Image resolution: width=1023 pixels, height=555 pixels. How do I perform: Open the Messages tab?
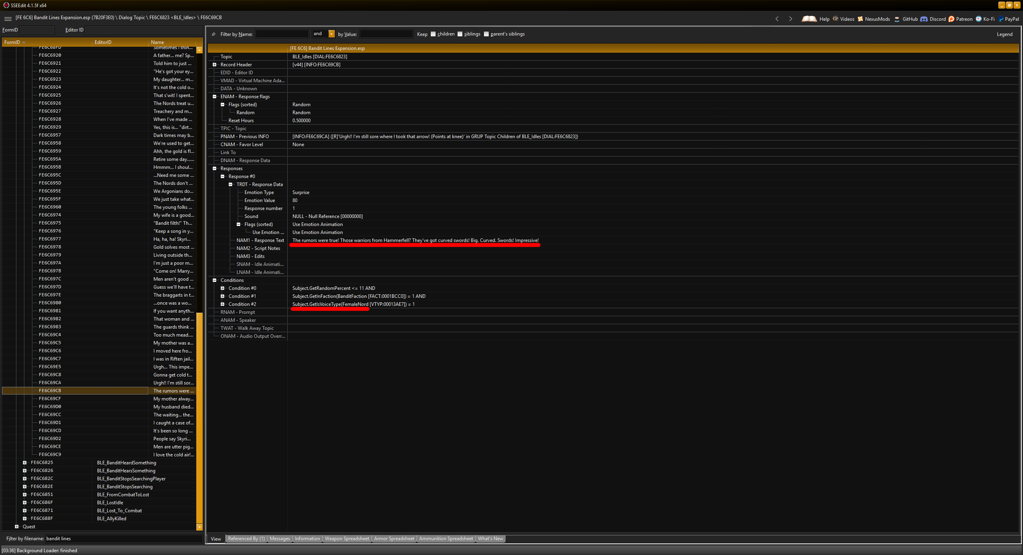pos(280,539)
